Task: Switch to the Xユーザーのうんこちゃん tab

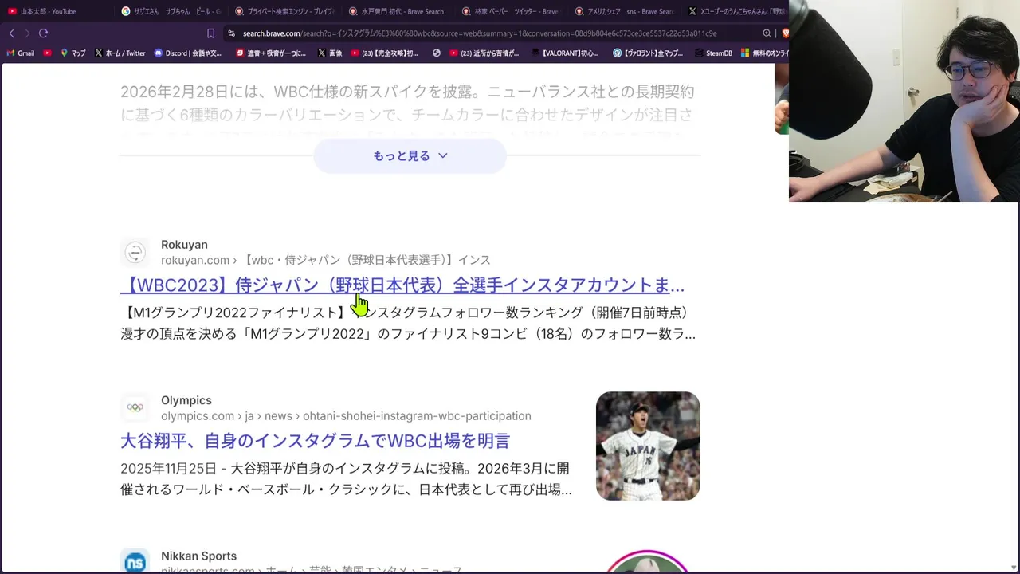Action: tap(736, 11)
